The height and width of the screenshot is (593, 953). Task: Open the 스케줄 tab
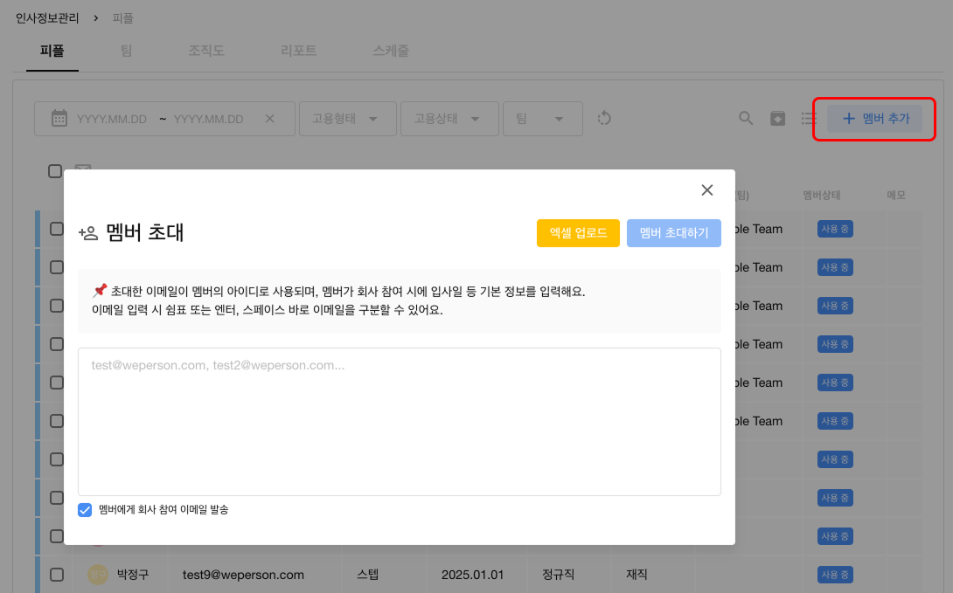pyautogui.click(x=391, y=51)
